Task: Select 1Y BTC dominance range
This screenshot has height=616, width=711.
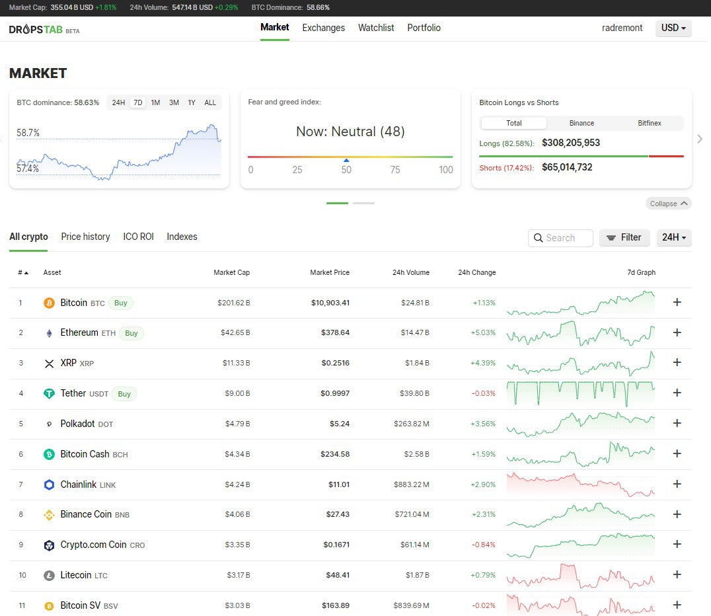Action: 192,102
